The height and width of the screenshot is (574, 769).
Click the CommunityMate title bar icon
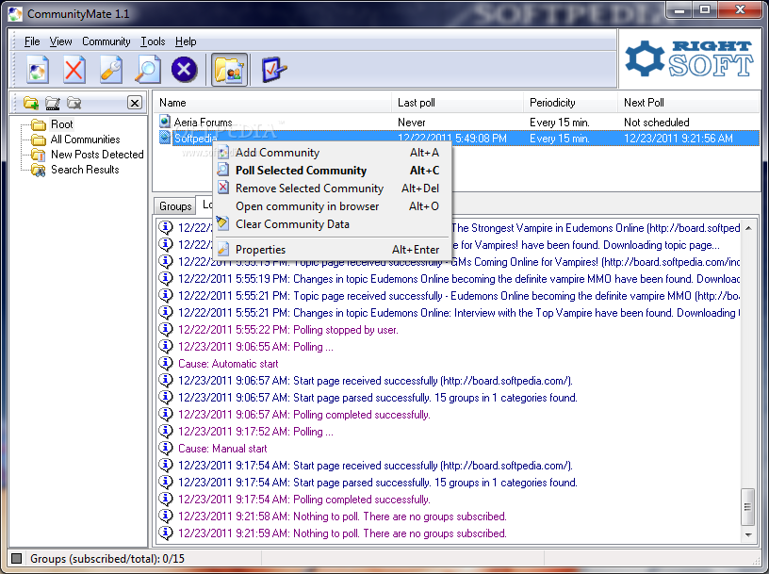pos(15,14)
